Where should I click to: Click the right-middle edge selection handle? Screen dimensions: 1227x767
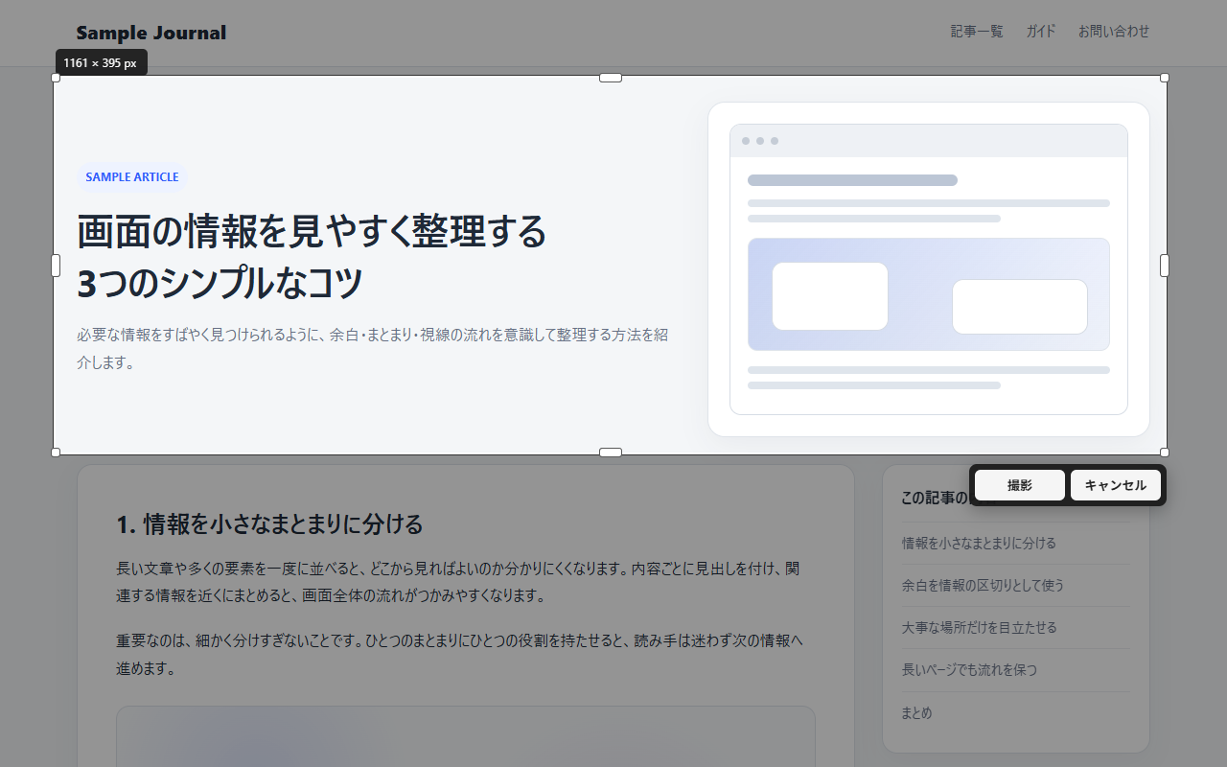(x=1165, y=266)
